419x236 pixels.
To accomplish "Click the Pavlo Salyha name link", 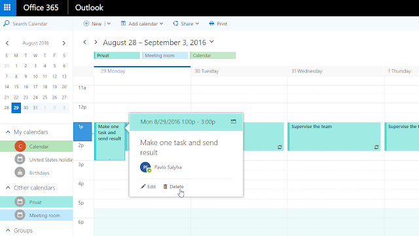I will (x=168, y=167).
